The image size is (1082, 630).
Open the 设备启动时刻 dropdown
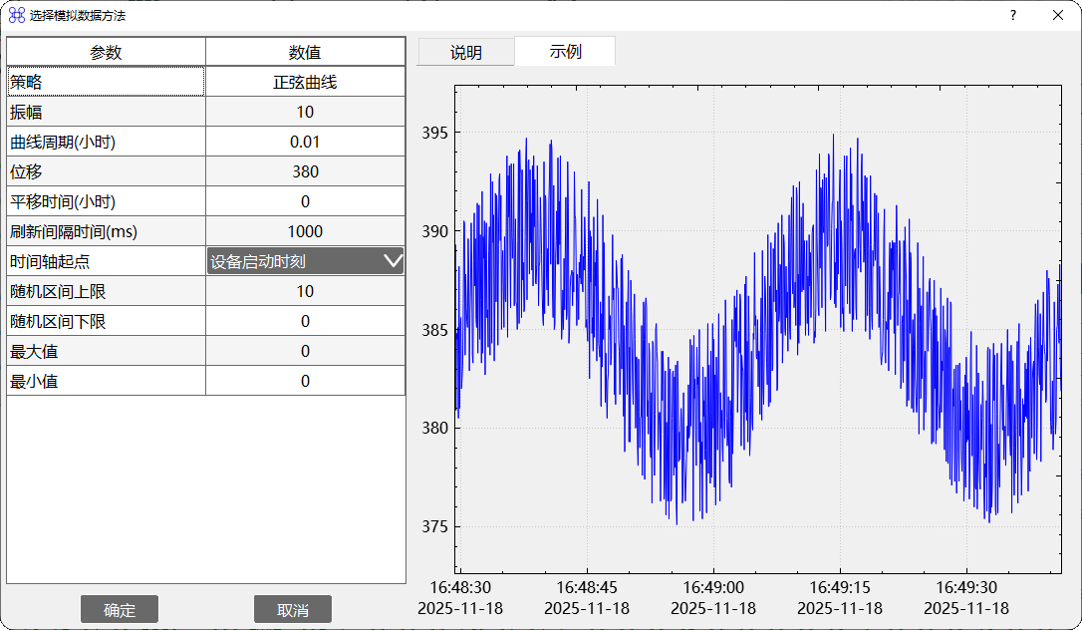point(305,261)
